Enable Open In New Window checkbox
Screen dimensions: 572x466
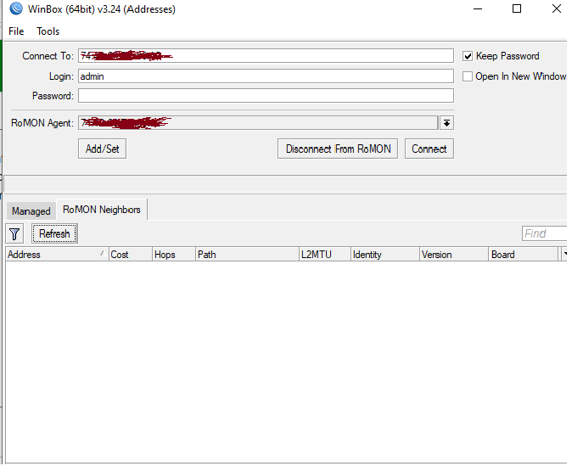(x=468, y=76)
